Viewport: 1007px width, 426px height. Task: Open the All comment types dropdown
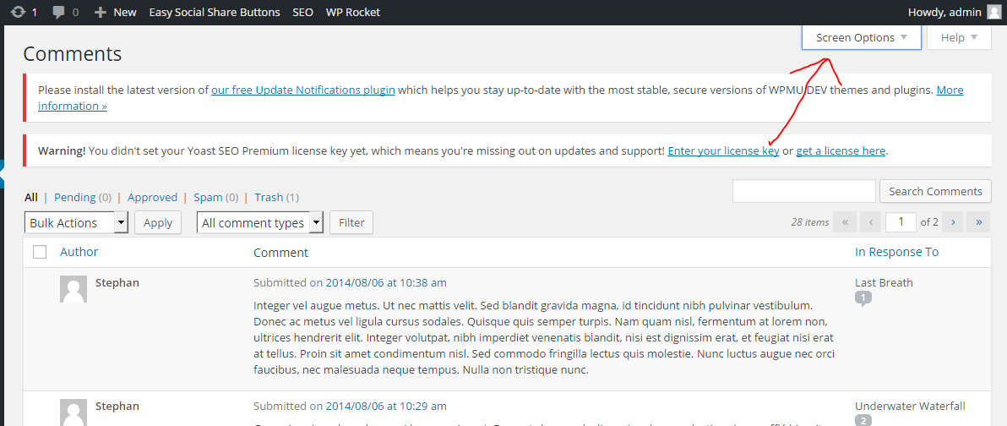tap(260, 222)
